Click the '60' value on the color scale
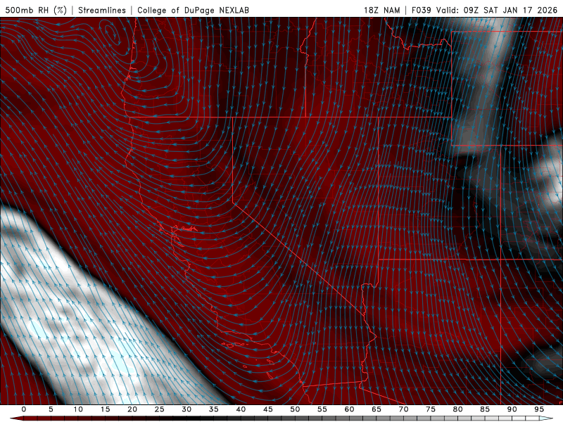Screen dimensions: 563x422 click(x=349, y=409)
